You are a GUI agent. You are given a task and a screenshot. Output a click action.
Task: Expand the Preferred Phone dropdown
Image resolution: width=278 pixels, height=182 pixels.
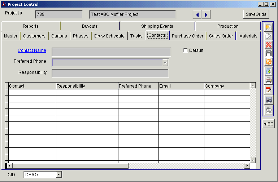[165, 63]
